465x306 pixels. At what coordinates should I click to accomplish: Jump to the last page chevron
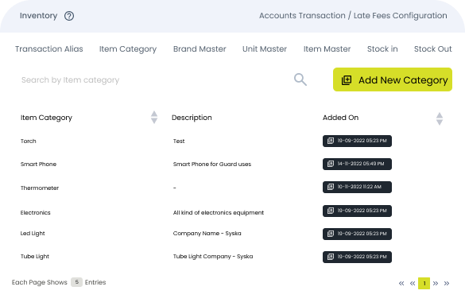447,284
